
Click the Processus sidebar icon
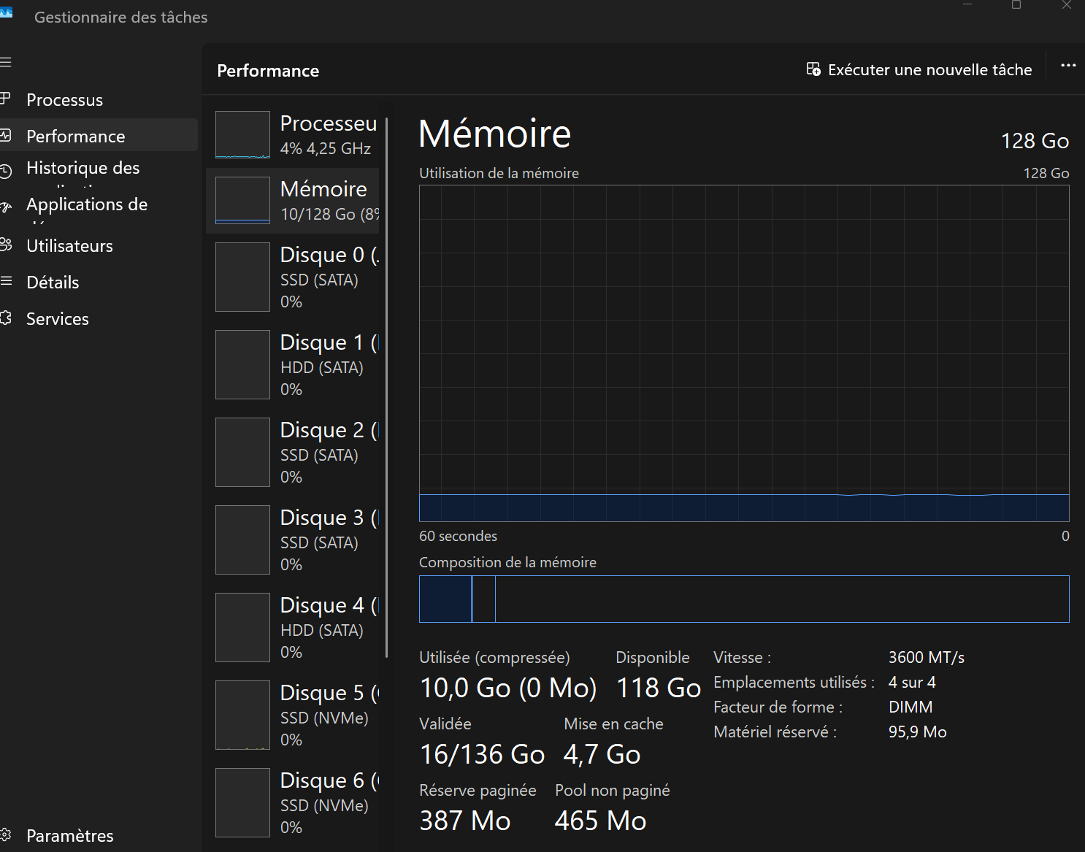[x=6, y=99]
